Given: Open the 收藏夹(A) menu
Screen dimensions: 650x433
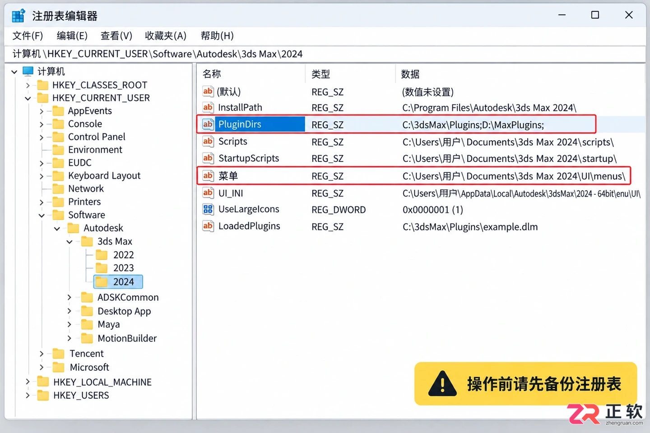Looking at the screenshot, I should pyautogui.click(x=166, y=36).
